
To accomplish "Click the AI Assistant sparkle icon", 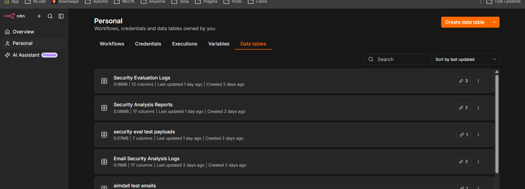I will point(7,55).
